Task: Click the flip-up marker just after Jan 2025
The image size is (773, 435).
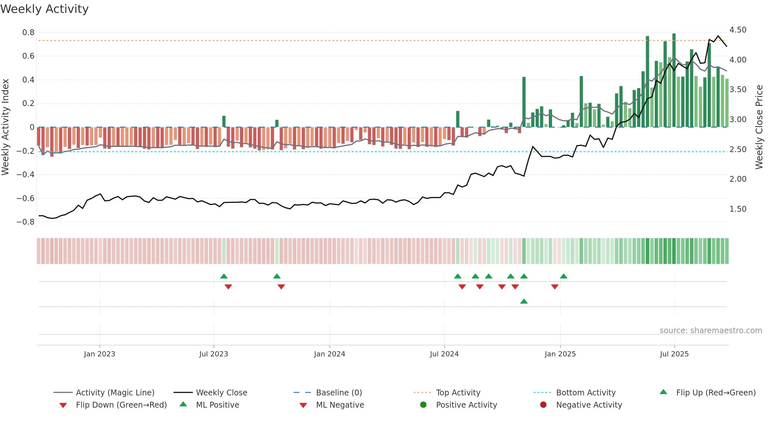Action: tap(564, 276)
